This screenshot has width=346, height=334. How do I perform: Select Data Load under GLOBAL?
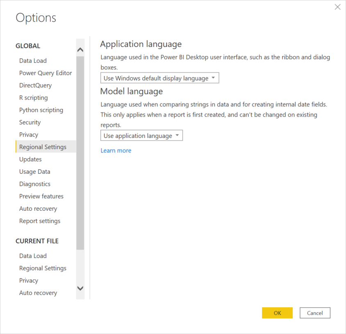33,60
